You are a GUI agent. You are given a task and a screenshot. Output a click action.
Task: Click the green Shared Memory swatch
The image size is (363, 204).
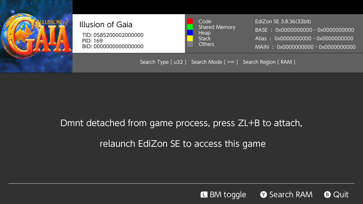(x=190, y=27)
